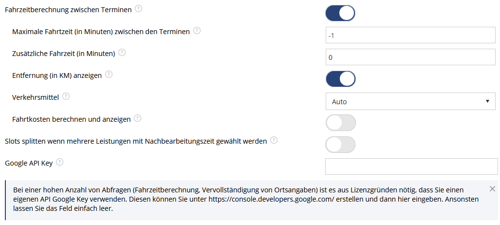The height and width of the screenshot is (225, 500).
Task: Open the Verkehrsmittel dropdown showing Auto
Action: click(411, 101)
